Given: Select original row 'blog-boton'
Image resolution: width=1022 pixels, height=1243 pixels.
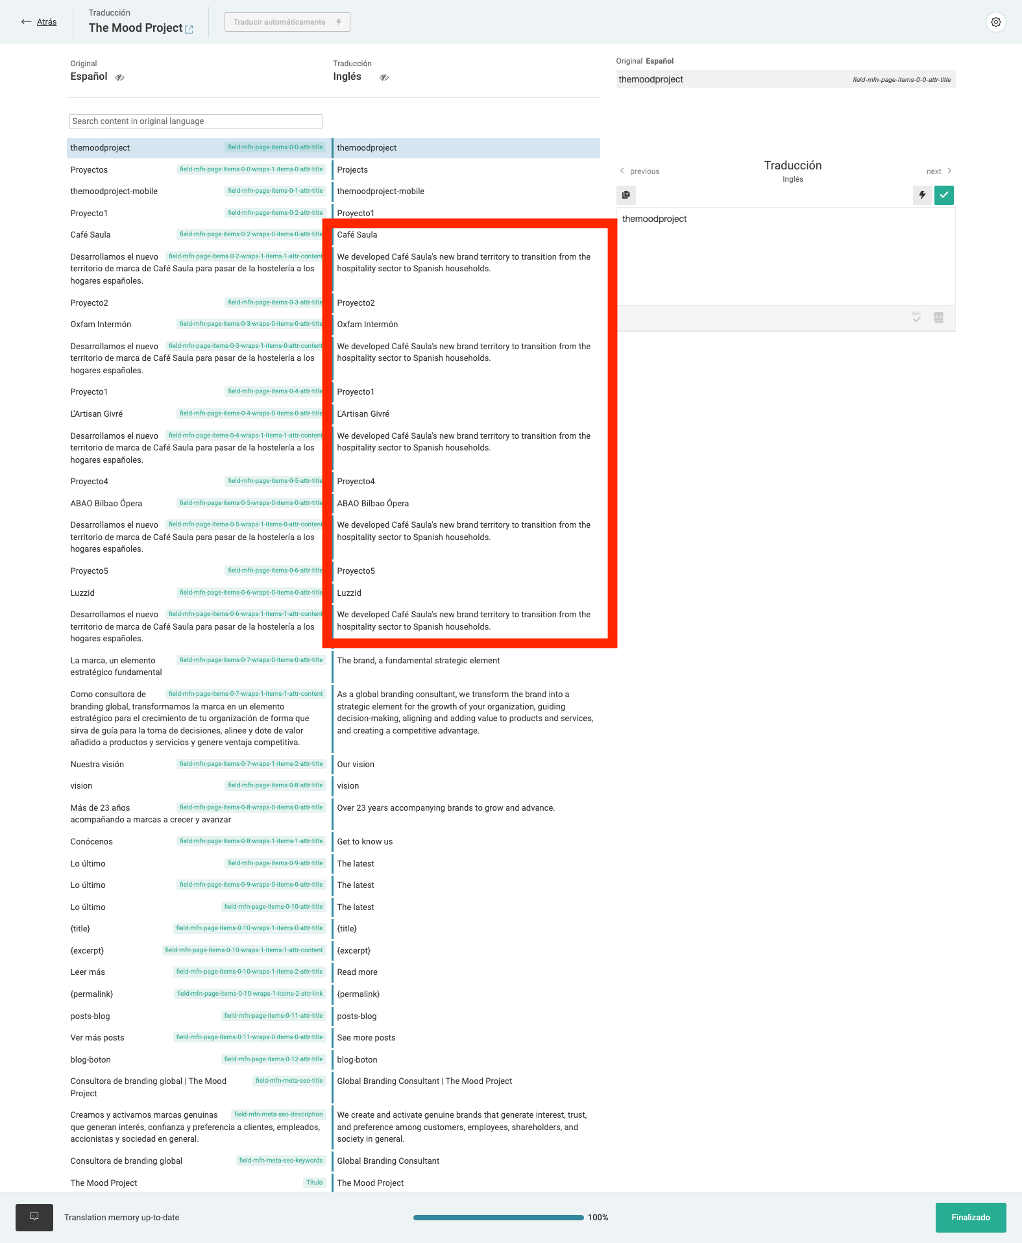Looking at the screenshot, I should (x=199, y=1060).
